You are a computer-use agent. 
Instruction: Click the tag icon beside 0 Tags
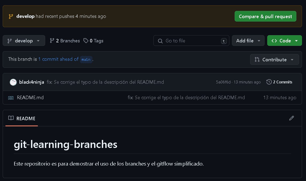[x=86, y=41]
